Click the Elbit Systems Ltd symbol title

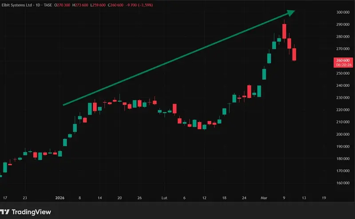(x=16, y=5)
